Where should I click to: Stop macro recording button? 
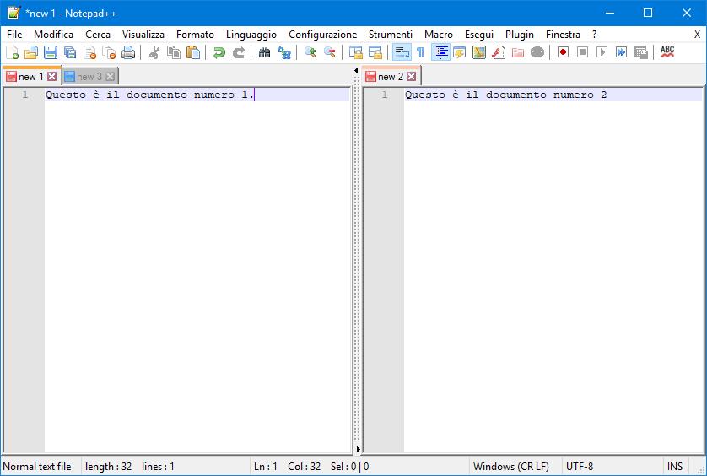tap(582, 52)
